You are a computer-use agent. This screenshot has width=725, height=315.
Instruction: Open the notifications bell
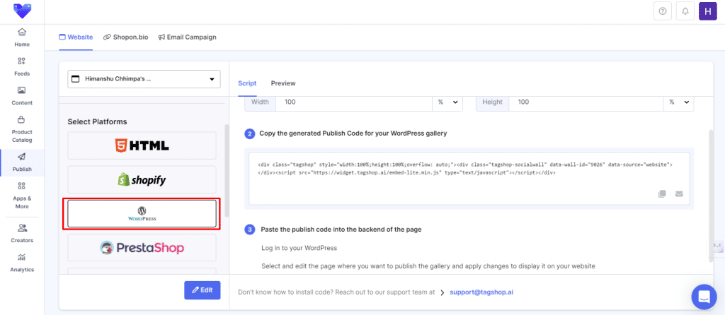(685, 11)
